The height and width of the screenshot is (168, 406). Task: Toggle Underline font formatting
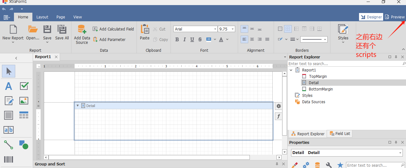[192, 39]
